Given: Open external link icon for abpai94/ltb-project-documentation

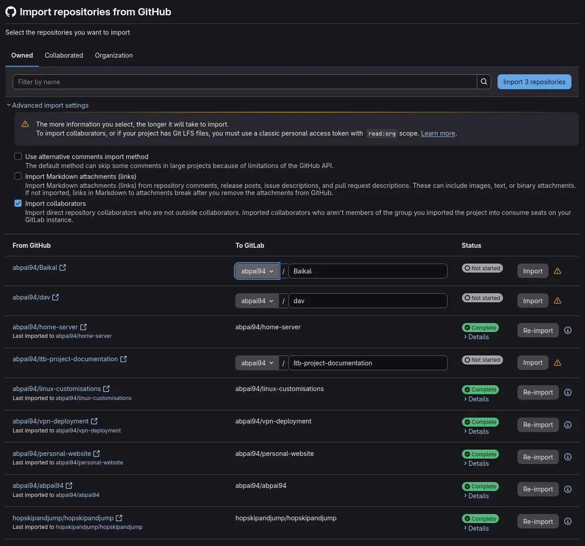Looking at the screenshot, I should tap(123, 359).
